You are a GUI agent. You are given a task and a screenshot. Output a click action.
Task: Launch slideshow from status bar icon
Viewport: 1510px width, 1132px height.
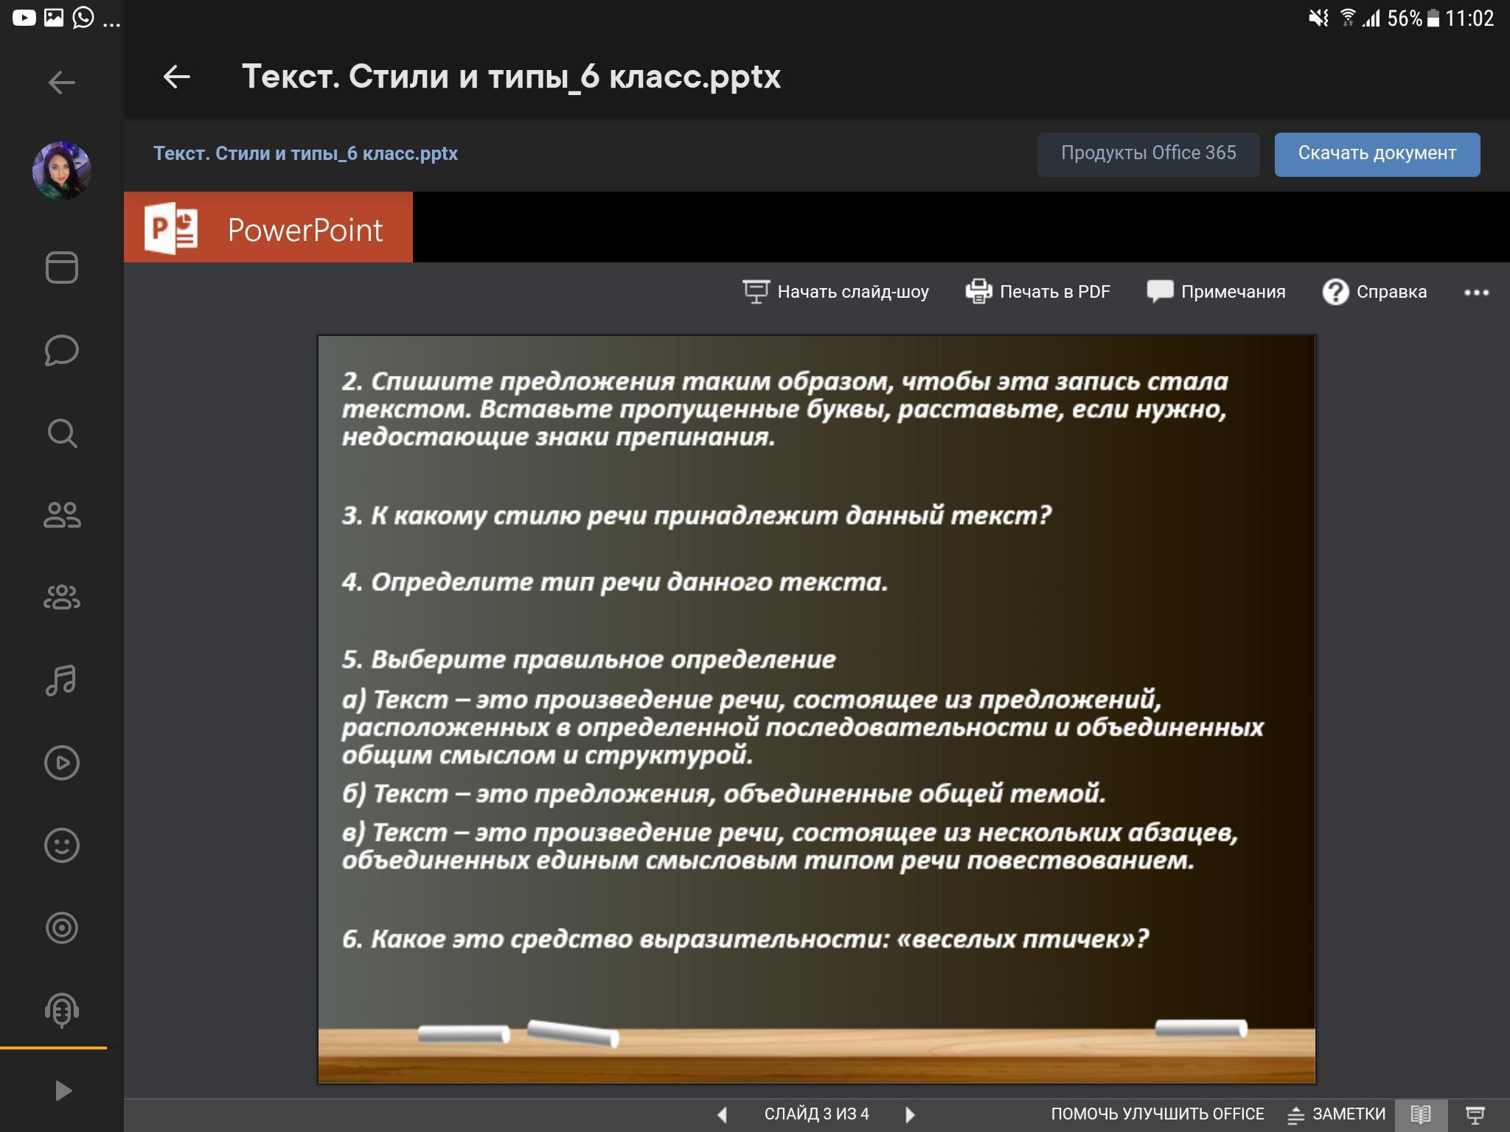1475,1114
